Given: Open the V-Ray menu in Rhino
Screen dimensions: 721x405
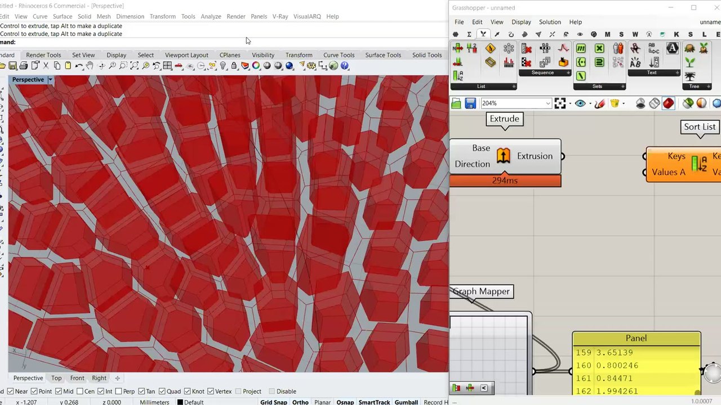Looking at the screenshot, I should [x=280, y=16].
